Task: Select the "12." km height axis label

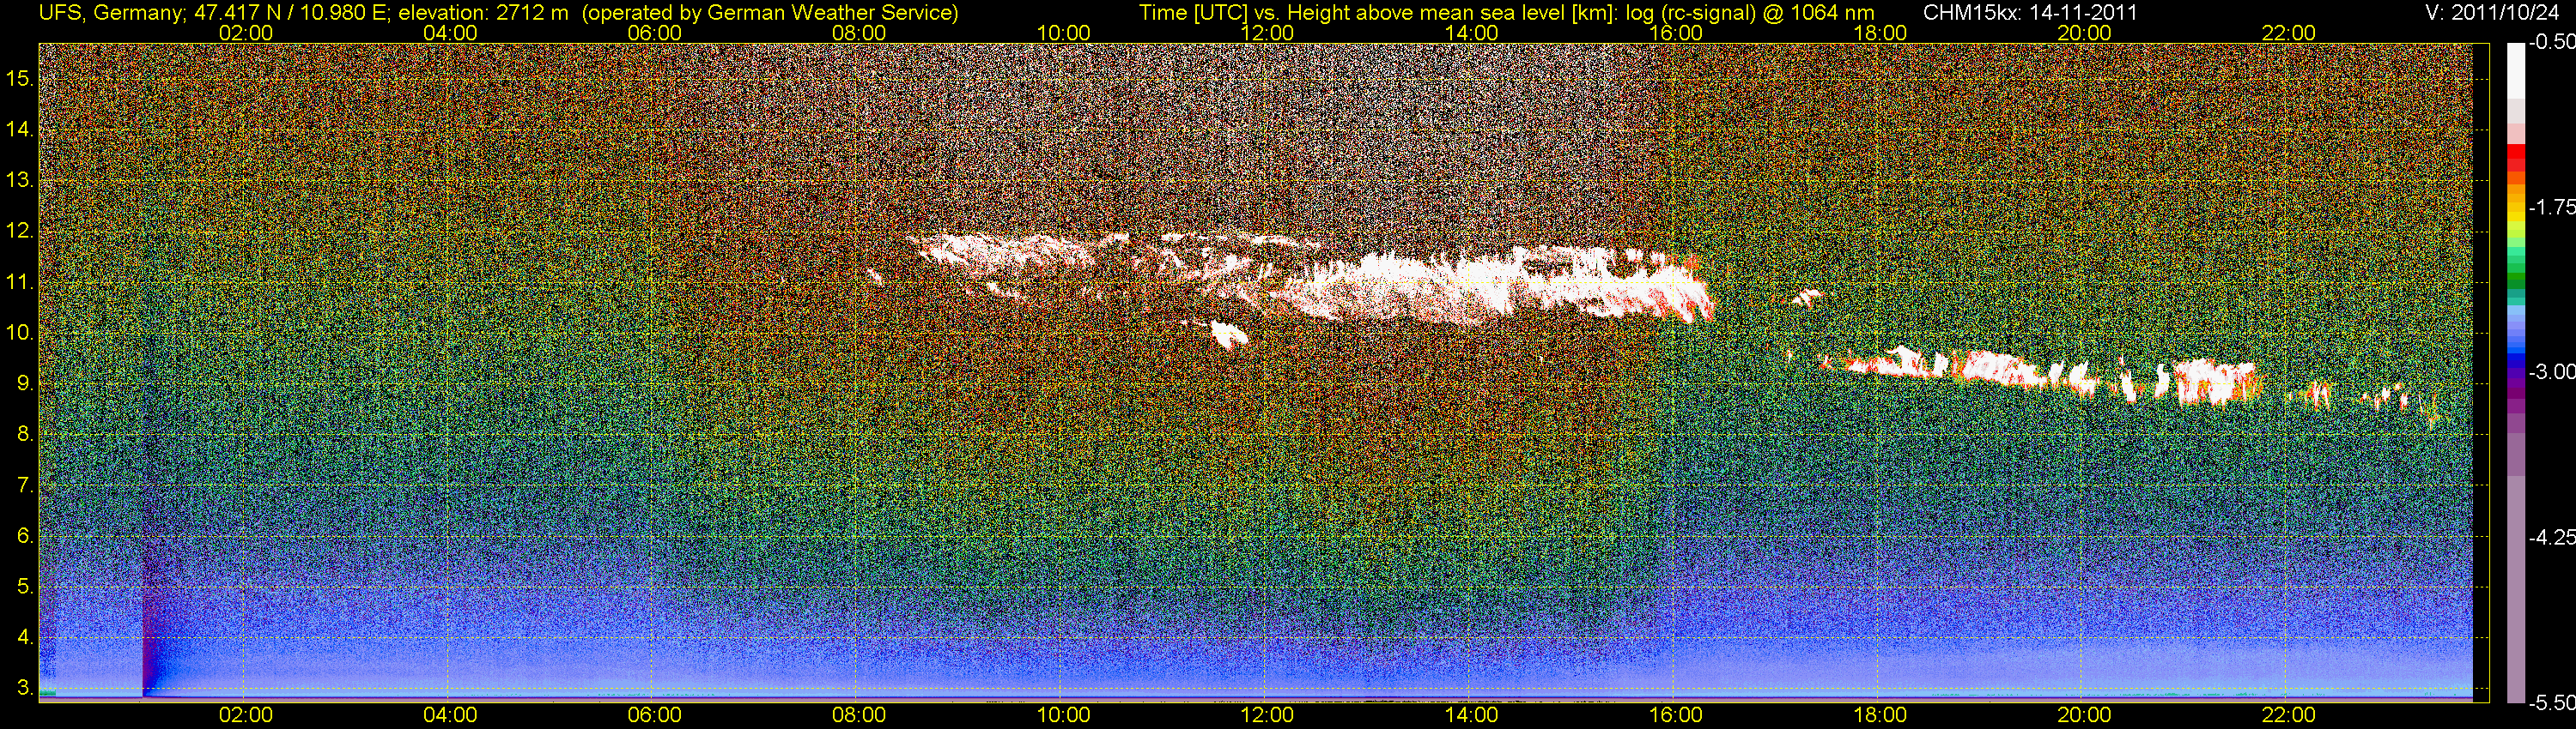Action: point(20,232)
